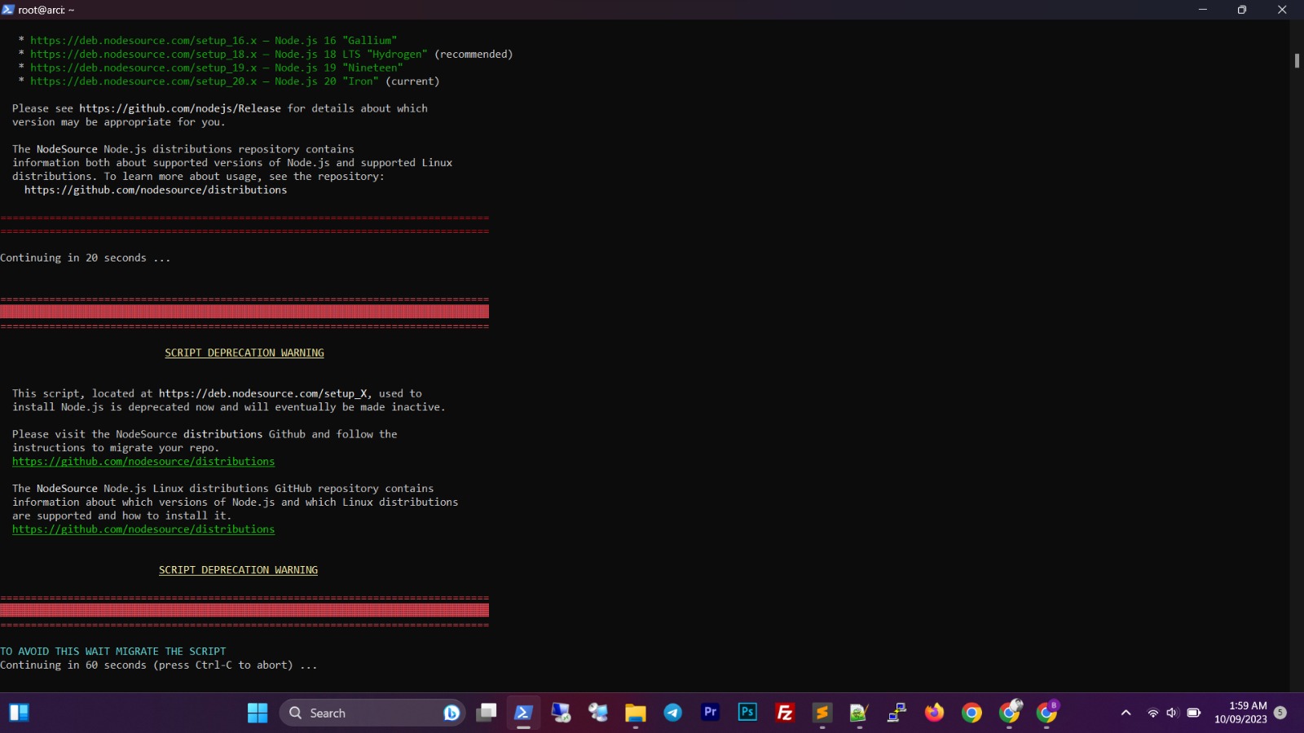Open File Explorer from the taskbar

[635, 713]
